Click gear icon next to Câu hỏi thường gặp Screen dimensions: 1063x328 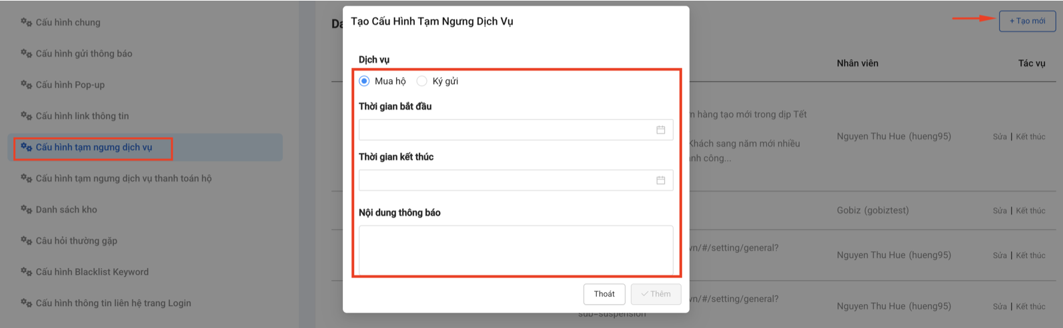[x=26, y=241]
